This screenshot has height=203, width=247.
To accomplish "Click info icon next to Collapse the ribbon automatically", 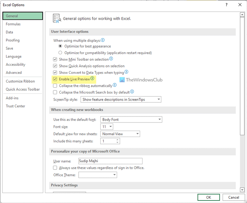I will pos(115,85).
